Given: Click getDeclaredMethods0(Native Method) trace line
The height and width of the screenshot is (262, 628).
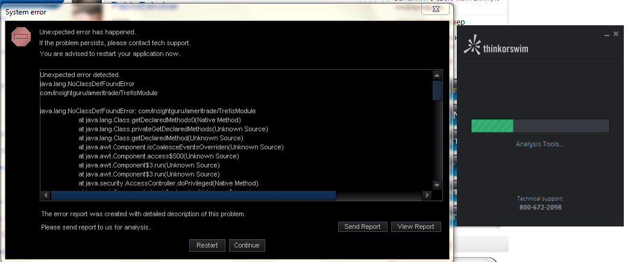Looking at the screenshot, I should (160, 120).
